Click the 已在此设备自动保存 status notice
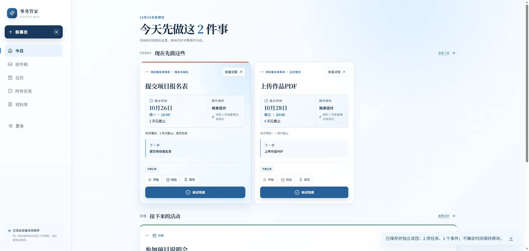The image size is (529, 251). (x=33, y=235)
